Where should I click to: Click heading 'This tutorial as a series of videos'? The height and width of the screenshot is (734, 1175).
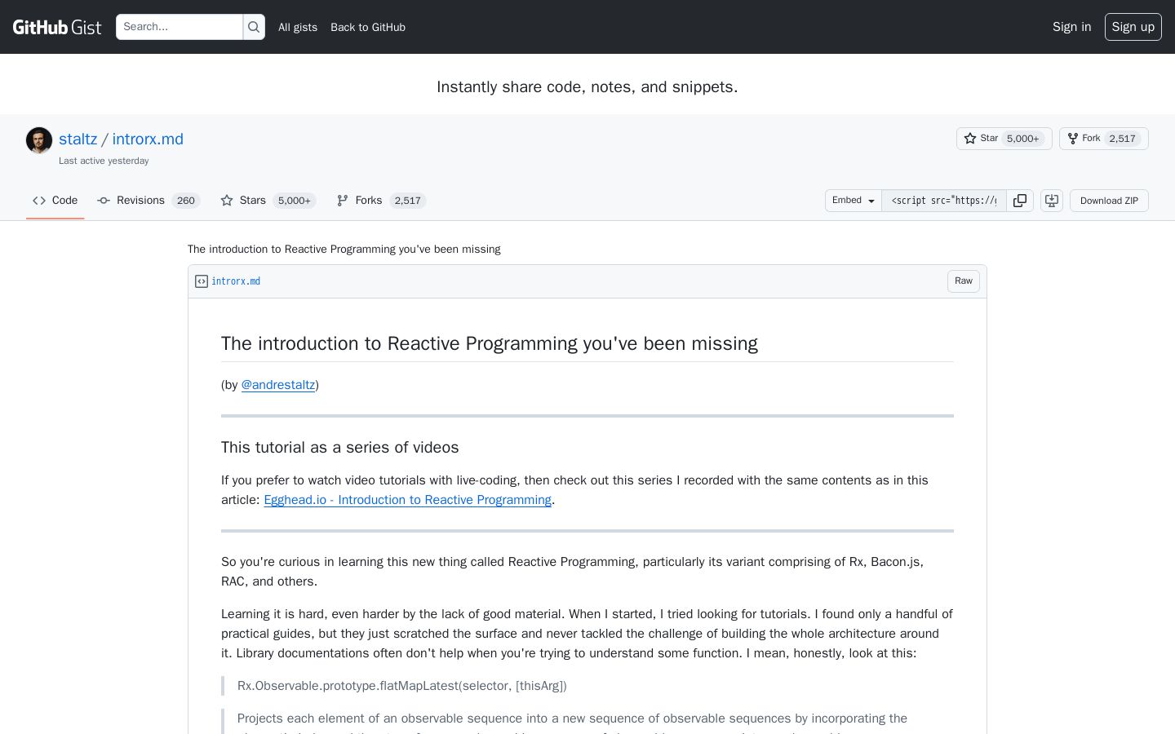339,448
